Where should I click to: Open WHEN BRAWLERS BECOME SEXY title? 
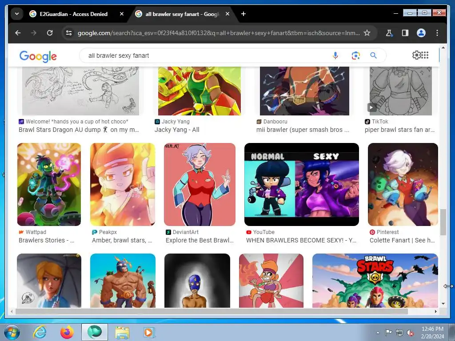[301, 240]
